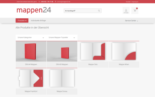This screenshot has height=97, width=155.
Task: Open the Mappe Donau product image
Action: point(62,78)
